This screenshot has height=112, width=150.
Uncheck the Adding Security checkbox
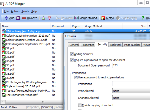pyautogui.click(x=72, y=54)
